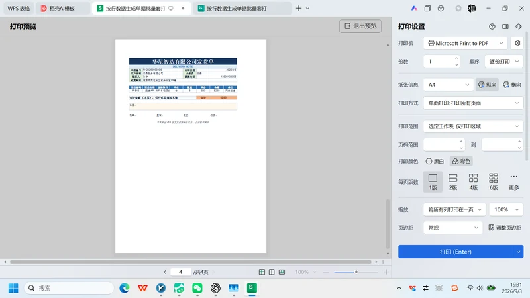Click the current page number field

[x=180, y=272]
